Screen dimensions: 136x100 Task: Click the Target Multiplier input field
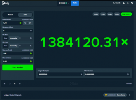[x=60, y=74]
